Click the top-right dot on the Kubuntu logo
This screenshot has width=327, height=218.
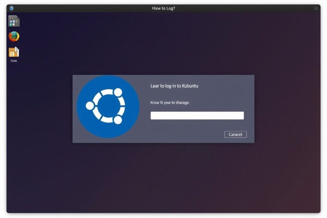118,93
